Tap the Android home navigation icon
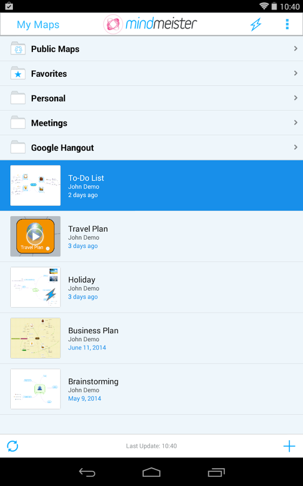The height and width of the screenshot is (486, 303). pos(151,473)
